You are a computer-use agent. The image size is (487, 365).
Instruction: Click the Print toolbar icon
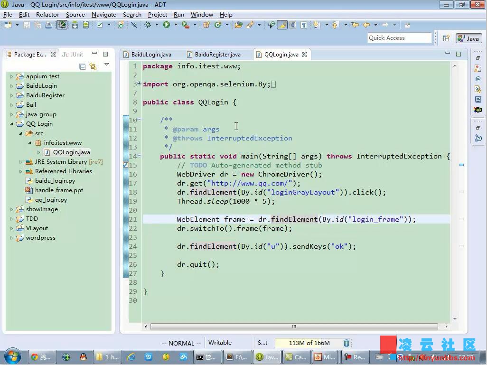tap(48, 25)
